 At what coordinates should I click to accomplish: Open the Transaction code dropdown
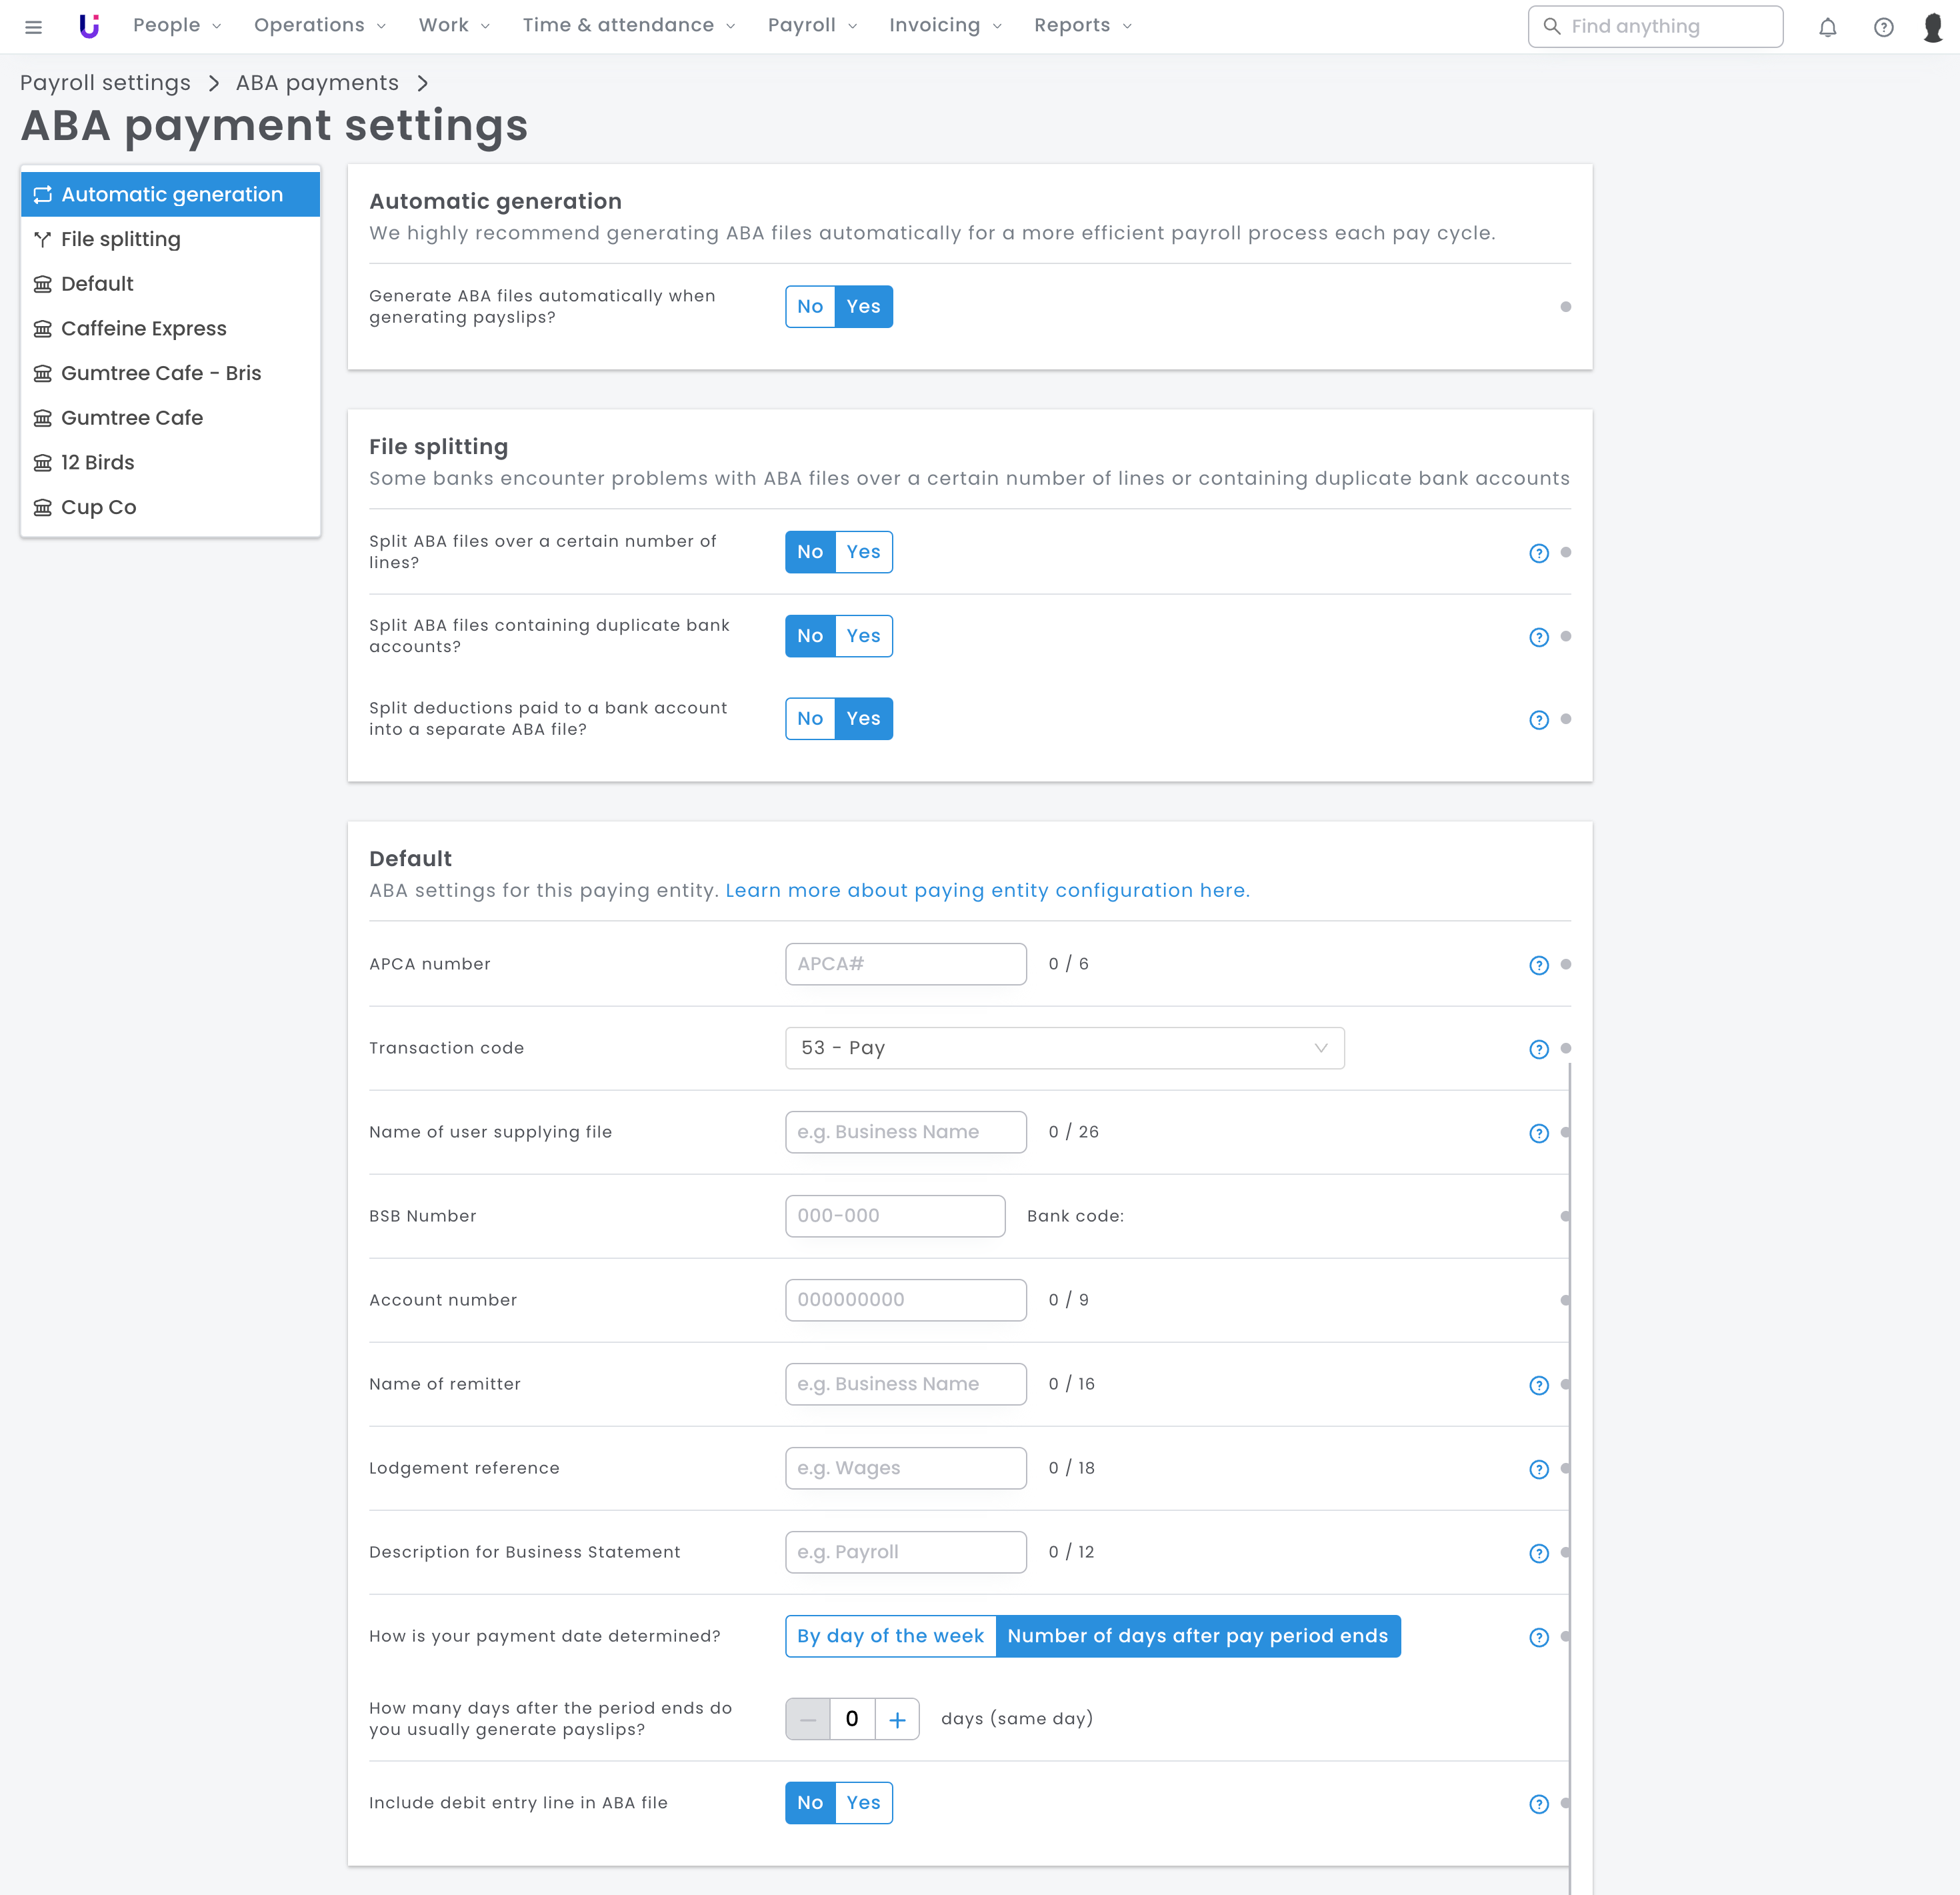[x=1064, y=1048]
